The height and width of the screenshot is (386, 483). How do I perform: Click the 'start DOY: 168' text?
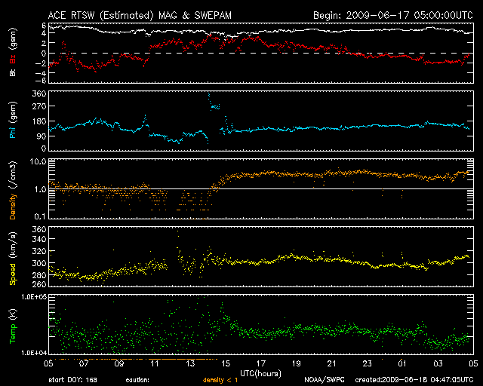72,380
